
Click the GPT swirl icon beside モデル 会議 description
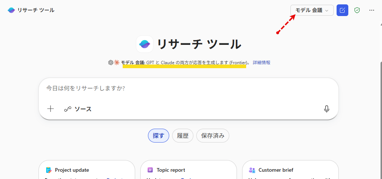111,62
